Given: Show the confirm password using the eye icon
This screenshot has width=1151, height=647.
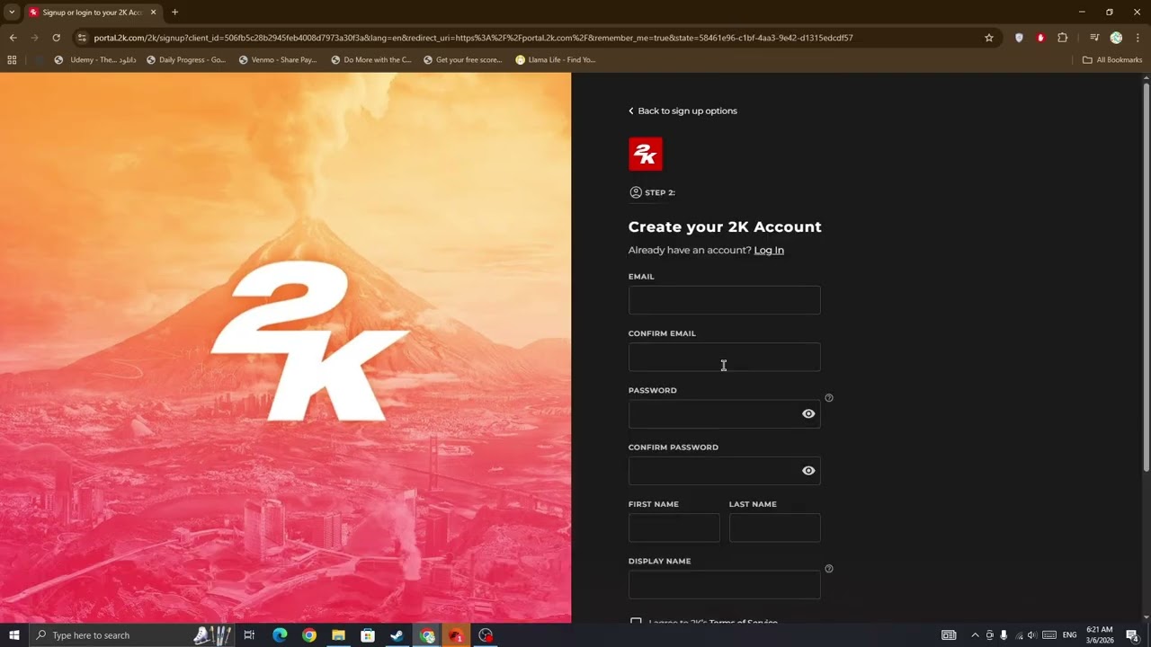Looking at the screenshot, I should click(x=808, y=471).
